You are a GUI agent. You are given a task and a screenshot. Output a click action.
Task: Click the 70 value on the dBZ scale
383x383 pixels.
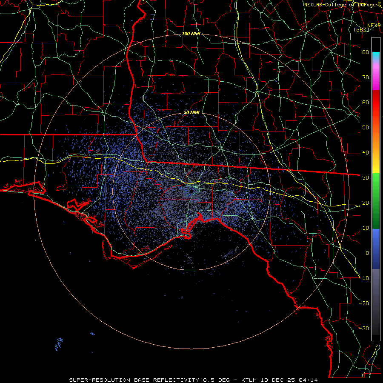click(x=366, y=77)
